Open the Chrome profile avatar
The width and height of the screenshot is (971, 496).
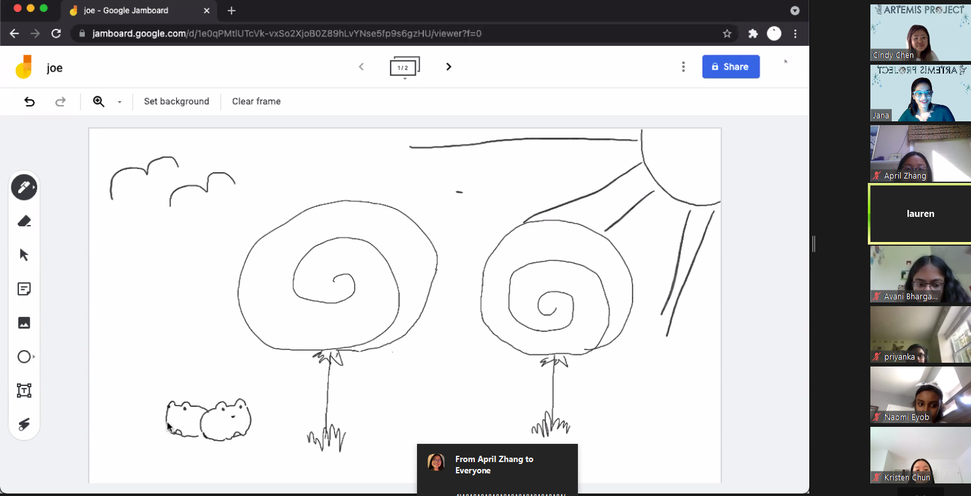click(774, 33)
